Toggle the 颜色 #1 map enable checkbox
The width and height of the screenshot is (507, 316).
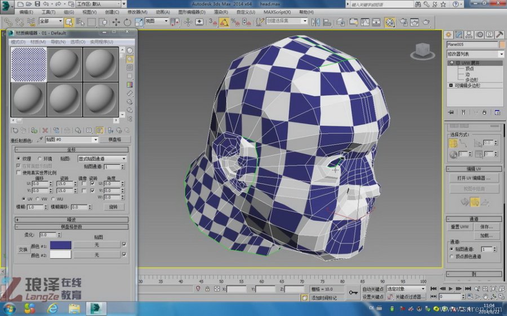point(124,245)
